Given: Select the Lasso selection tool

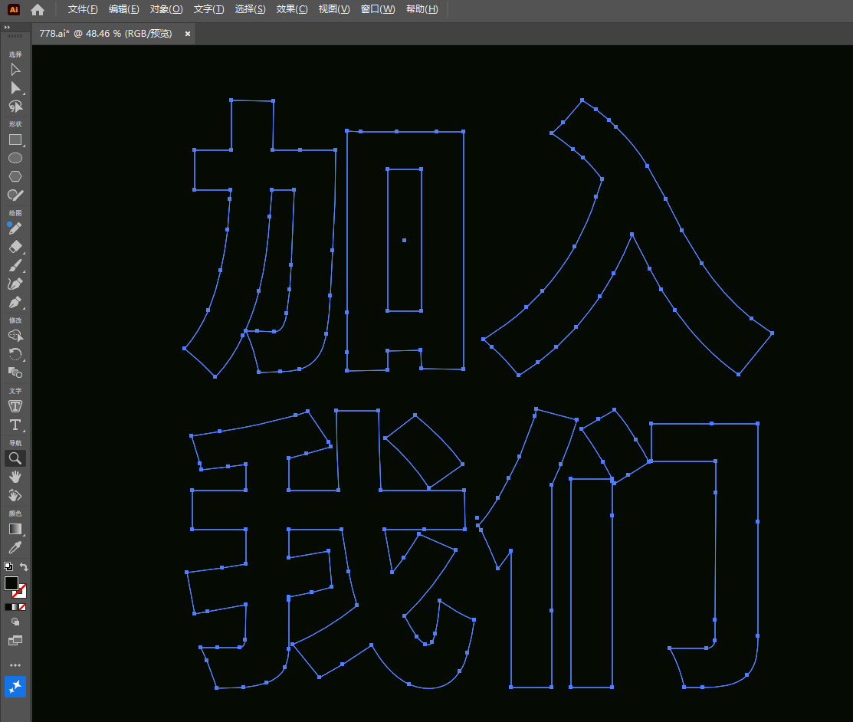Looking at the screenshot, I should click(15, 107).
